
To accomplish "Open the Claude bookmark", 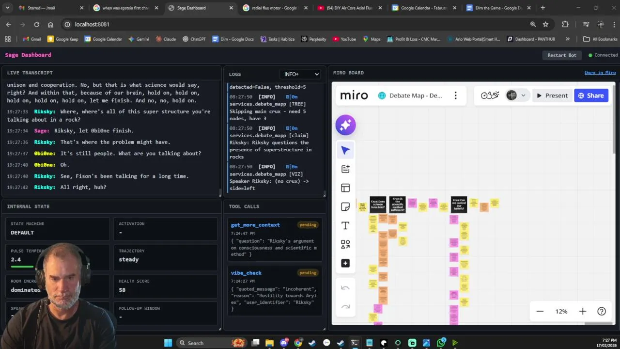I will tap(166, 39).
